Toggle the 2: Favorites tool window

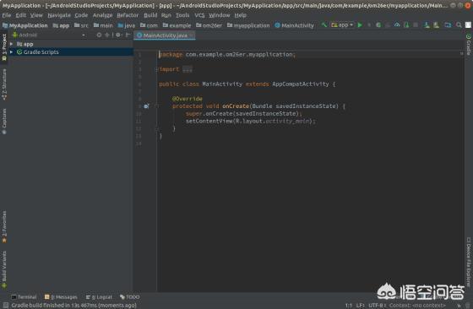coord(4,227)
